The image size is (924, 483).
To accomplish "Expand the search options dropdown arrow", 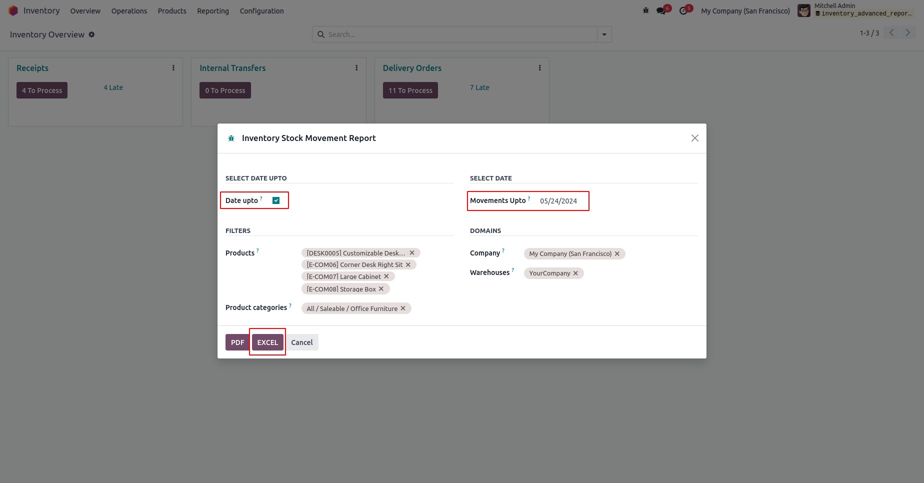I will click(x=604, y=34).
